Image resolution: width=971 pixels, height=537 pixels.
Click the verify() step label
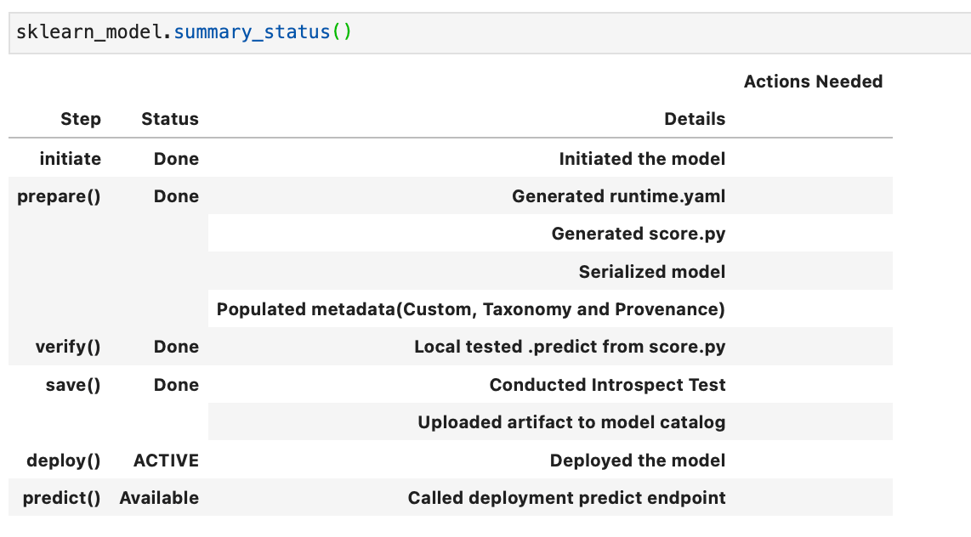(x=68, y=347)
